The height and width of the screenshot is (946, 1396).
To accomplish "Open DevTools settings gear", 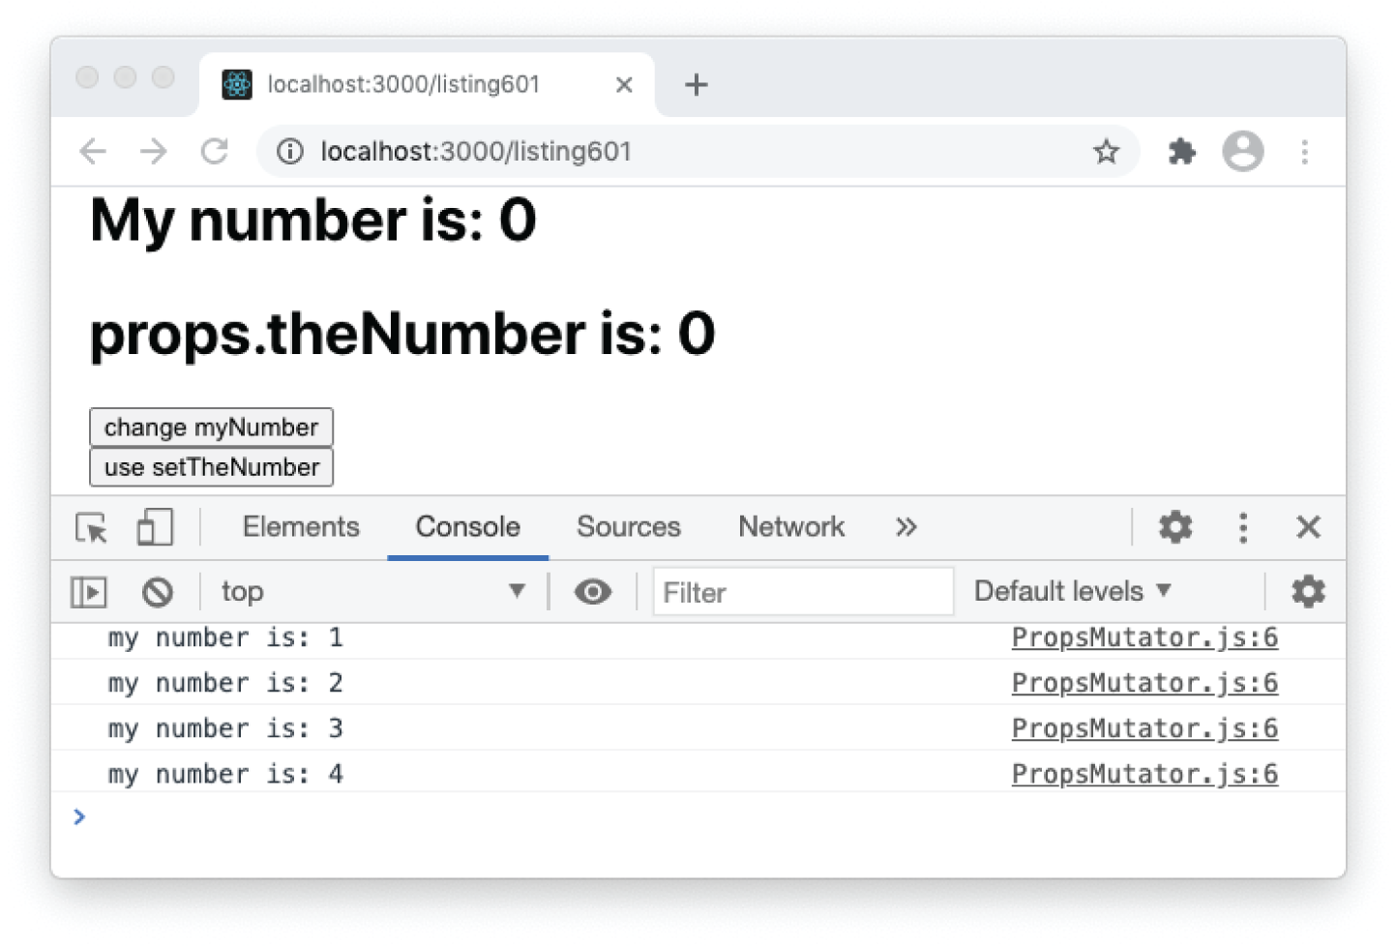I will coord(1174,527).
